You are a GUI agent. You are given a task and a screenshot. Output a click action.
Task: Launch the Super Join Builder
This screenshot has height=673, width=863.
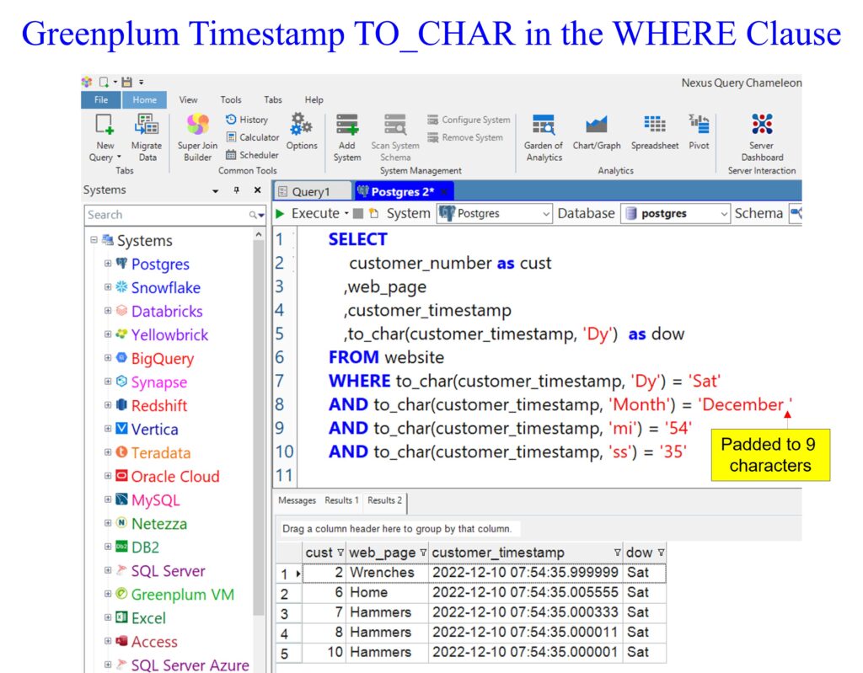click(x=197, y=126)
